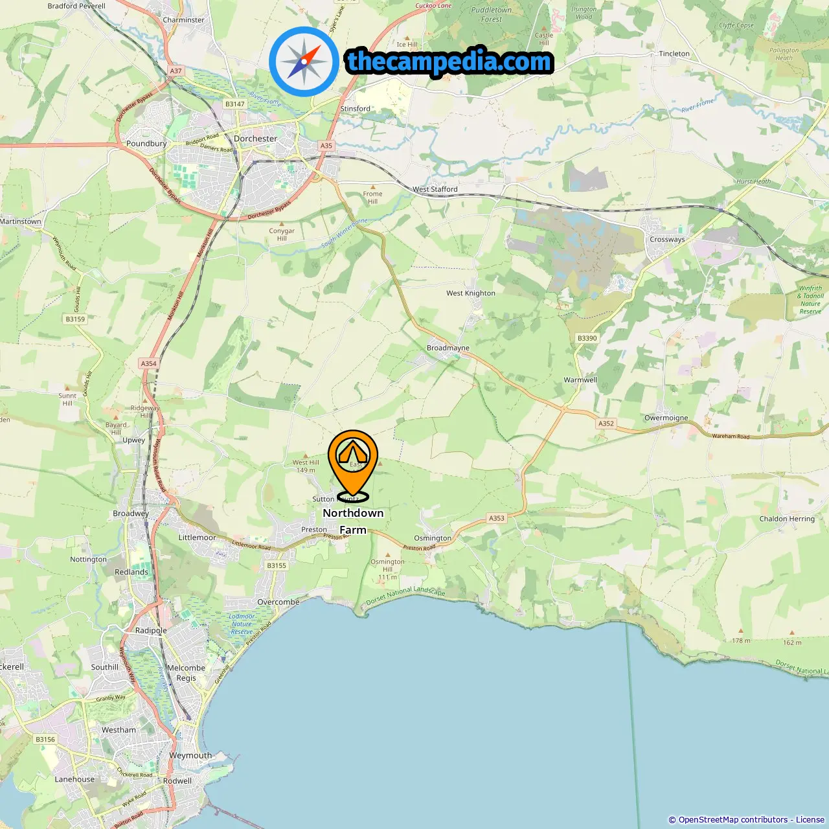Click the Dorchester town label
This screenshot has height=829, width=829.
256,139
